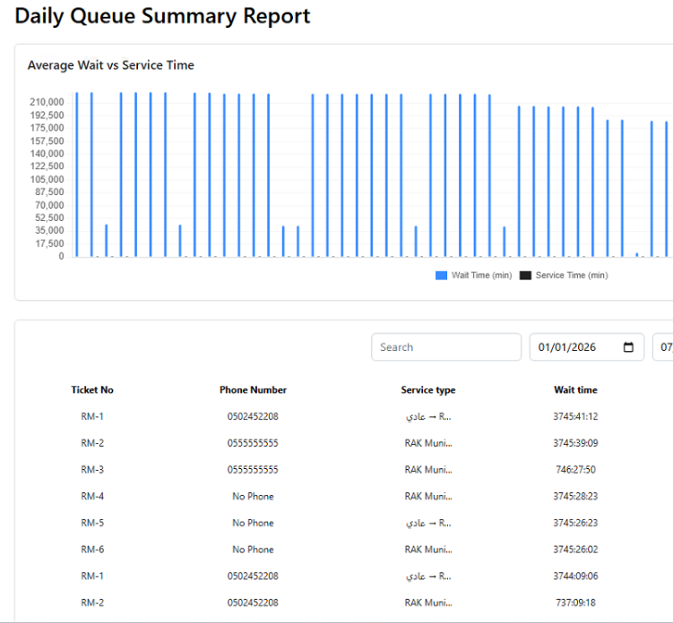Click wait time 3745:28:23
The image size is (673, 623).
575,496
